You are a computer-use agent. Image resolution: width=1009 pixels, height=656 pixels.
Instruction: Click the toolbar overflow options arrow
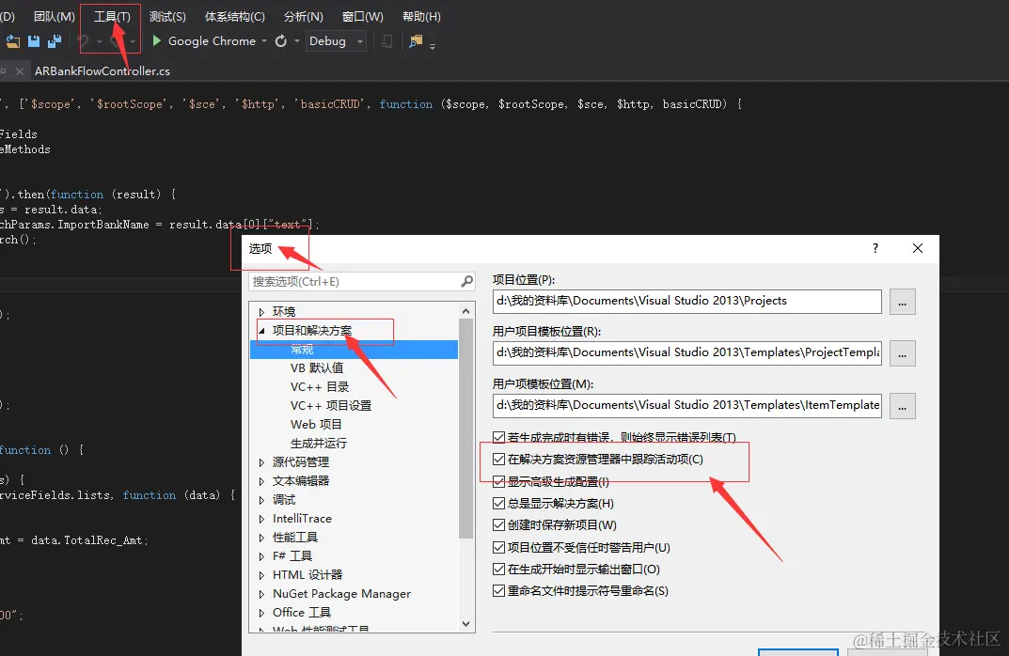[433, 45]
